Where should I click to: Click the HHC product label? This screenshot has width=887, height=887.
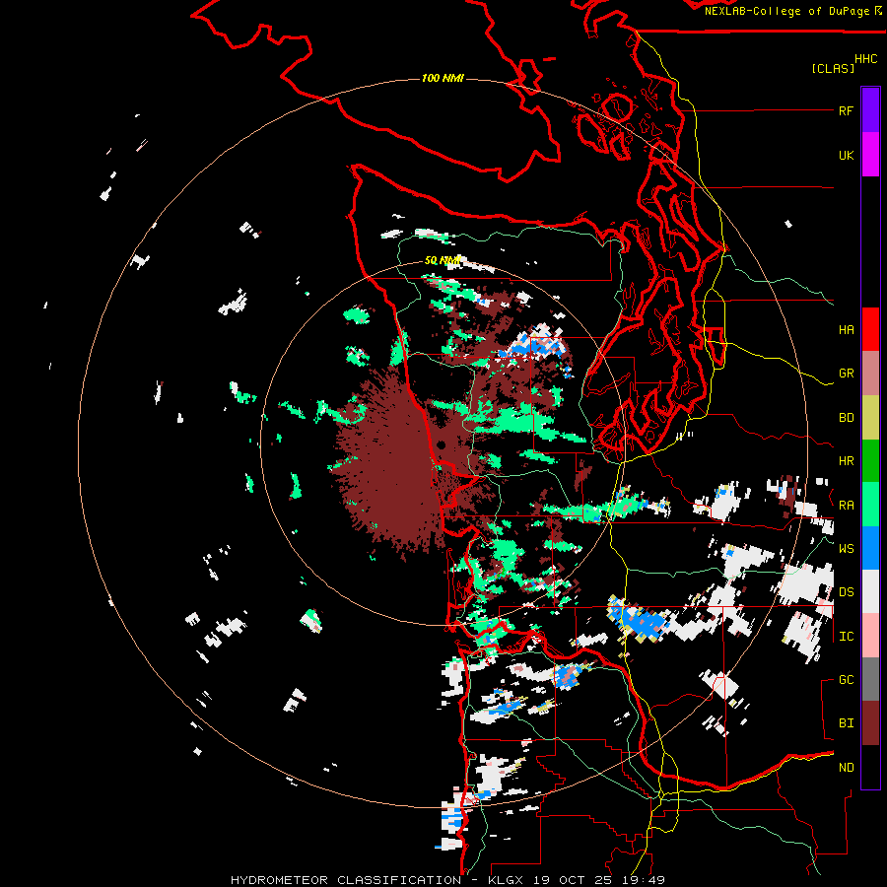click(865, 59)
